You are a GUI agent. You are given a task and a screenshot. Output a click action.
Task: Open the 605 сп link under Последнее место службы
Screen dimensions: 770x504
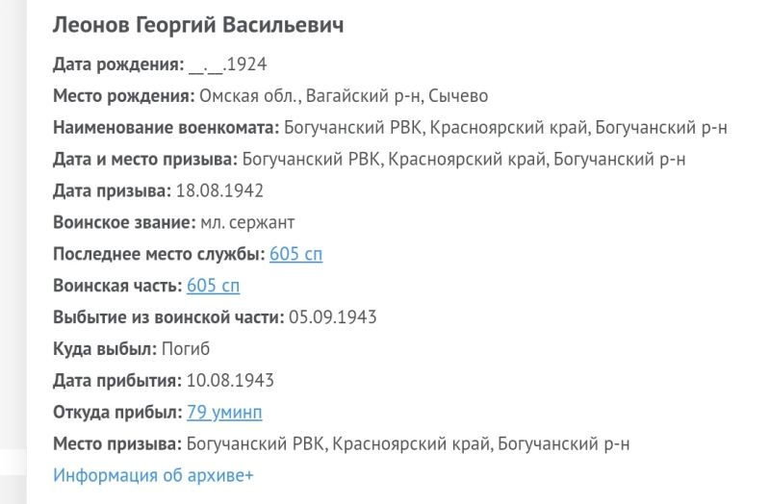[x=296, y=254]
